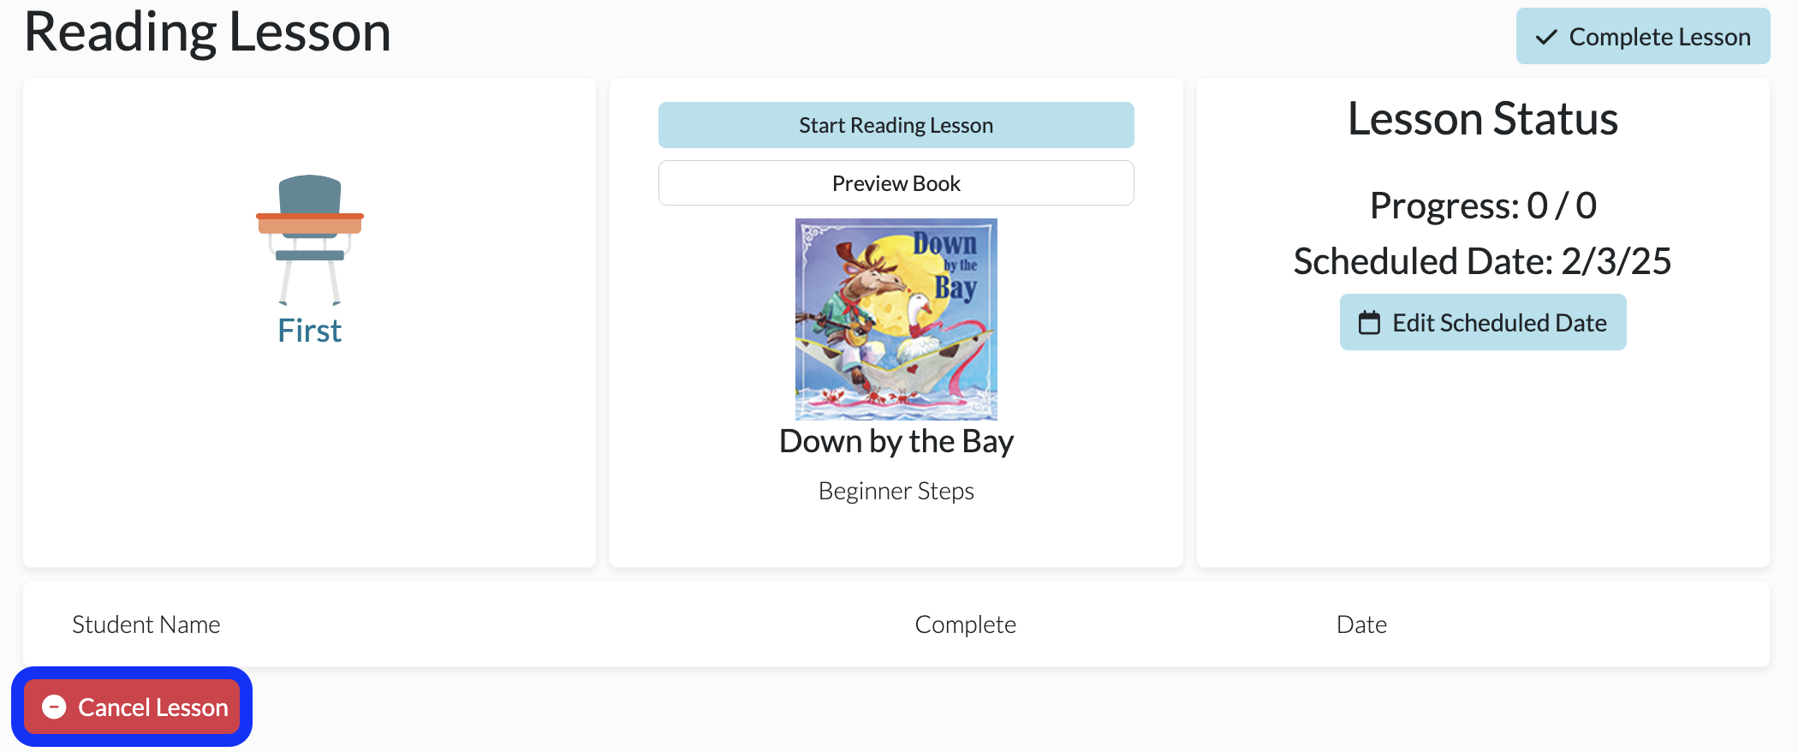Click the Progress 0 / 0 text
Viewport: 1798px width, 752px height.
1483,206
